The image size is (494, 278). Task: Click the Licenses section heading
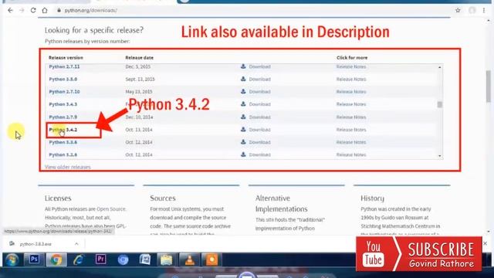pos(58,198)
